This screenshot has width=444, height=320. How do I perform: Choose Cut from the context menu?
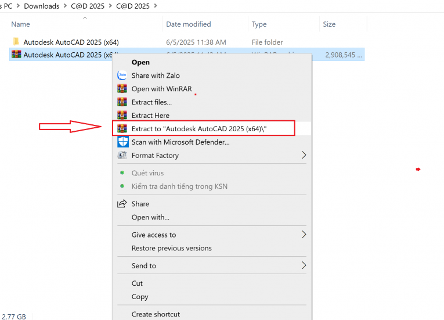coord(137,283)
